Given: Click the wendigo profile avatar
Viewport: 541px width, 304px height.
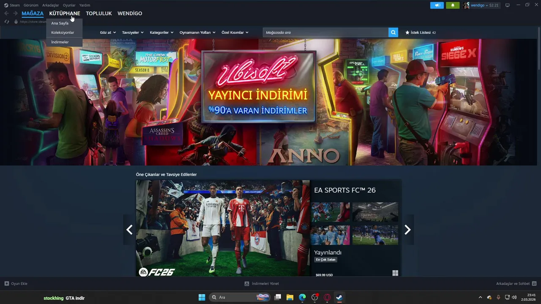Looking at the screenshot, I should tap(466, 5).
